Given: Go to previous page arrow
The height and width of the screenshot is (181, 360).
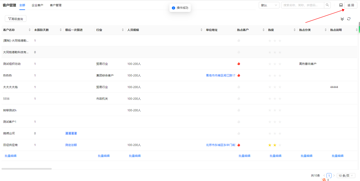Looking at the screenshot, I should coord(324,176).
